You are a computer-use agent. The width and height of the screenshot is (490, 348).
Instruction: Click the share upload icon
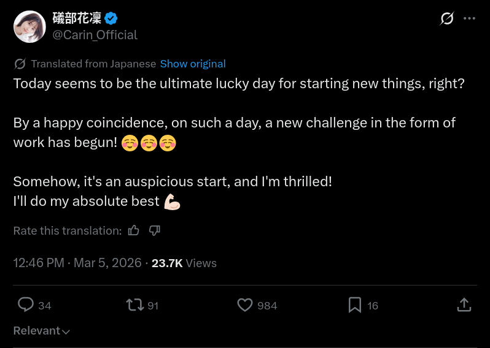464,304
